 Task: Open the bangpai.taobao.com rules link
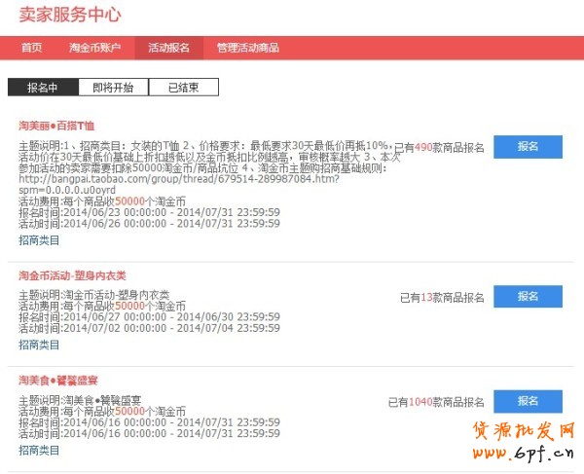[192, 179]
